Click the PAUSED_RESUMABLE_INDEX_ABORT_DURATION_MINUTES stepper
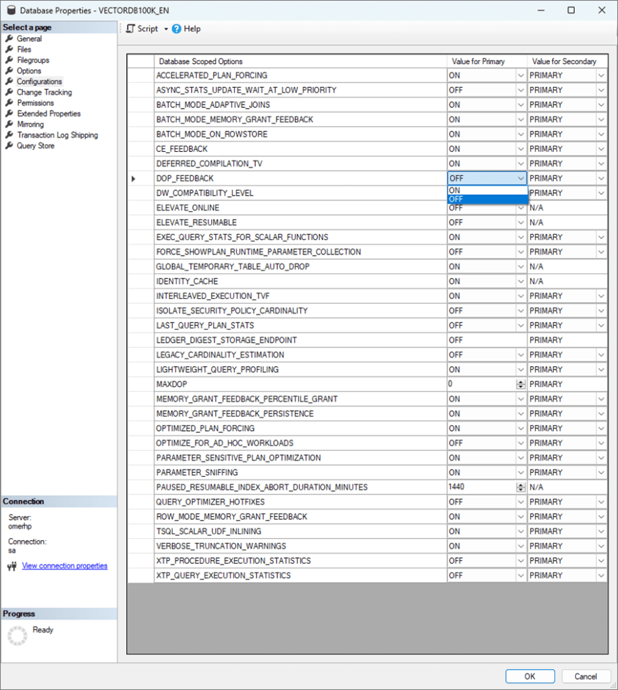 (x=520, y=488)
